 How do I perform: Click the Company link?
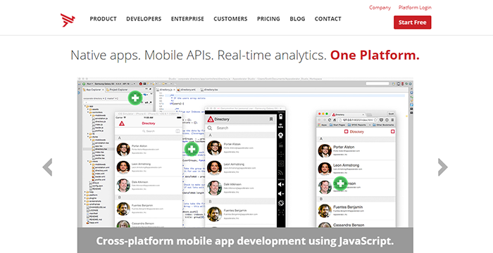380,8
